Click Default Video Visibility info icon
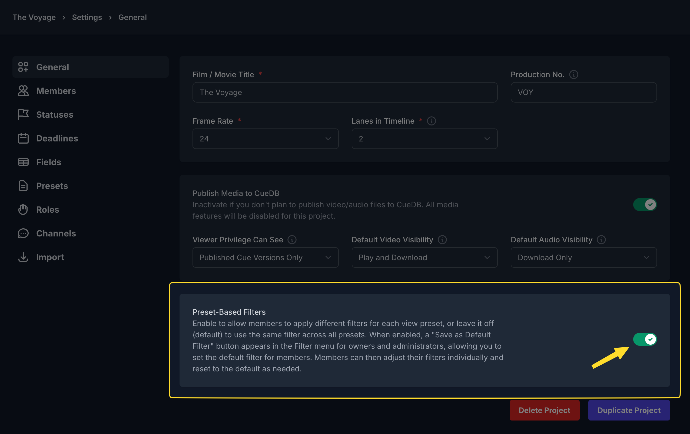 442,240
